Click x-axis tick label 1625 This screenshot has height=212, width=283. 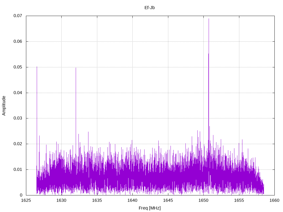pos(26,200)
